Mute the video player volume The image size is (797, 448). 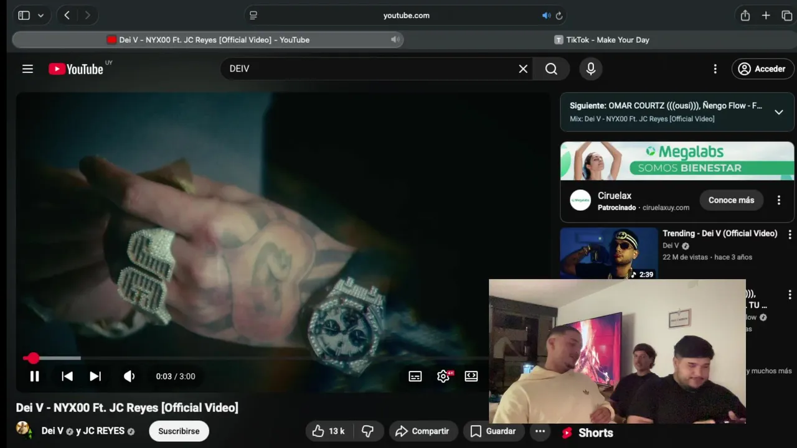129,376
